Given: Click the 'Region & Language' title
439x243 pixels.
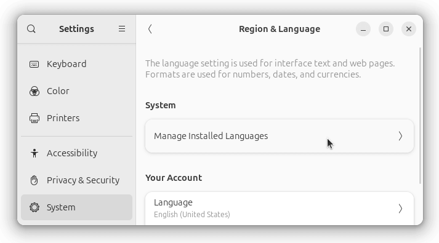Looking at the screenshot, I should (280, 29).
